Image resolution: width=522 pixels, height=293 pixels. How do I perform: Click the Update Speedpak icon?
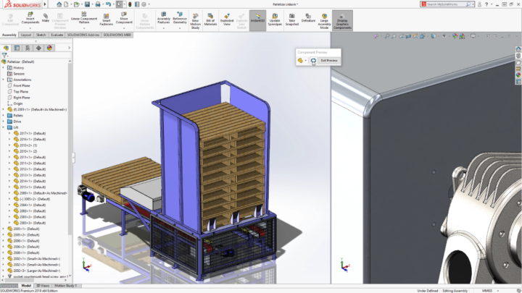[x=275, y=18]
